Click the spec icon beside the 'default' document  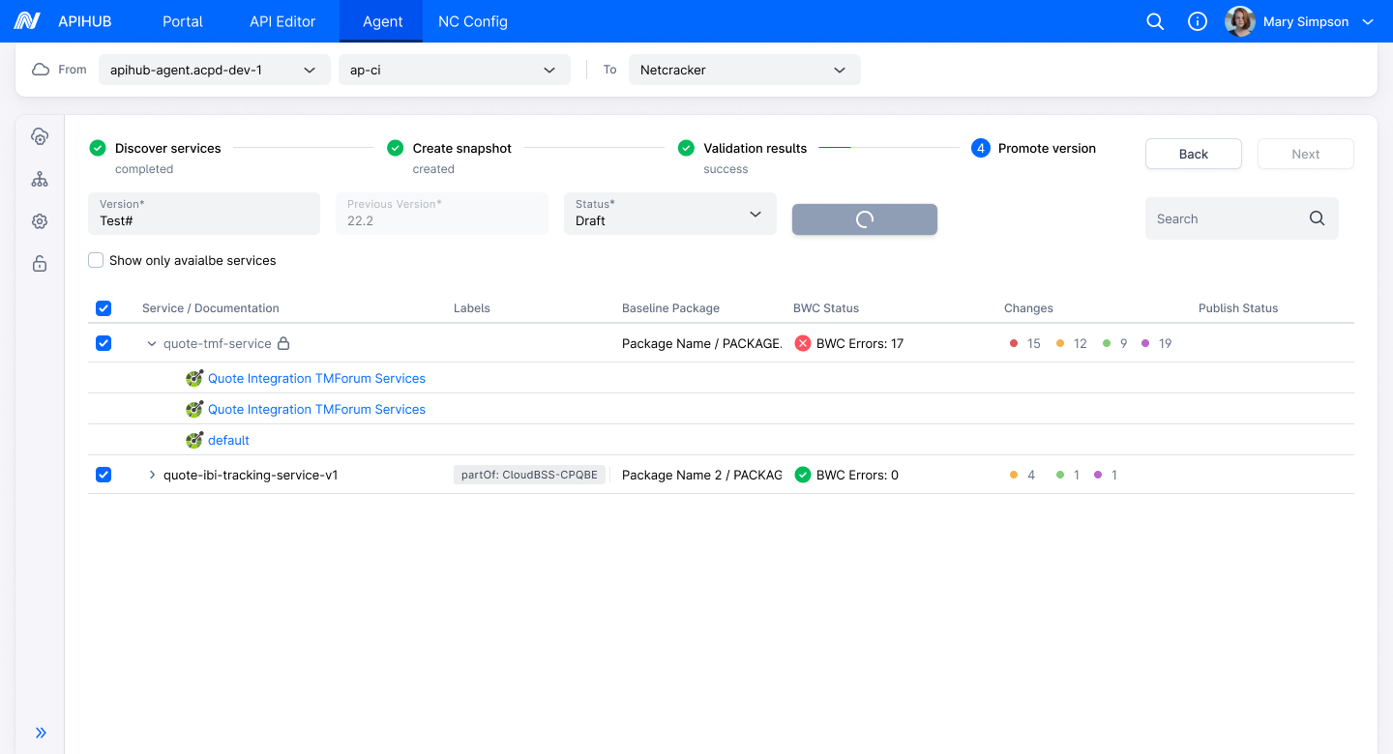click(x=194, y=440)
